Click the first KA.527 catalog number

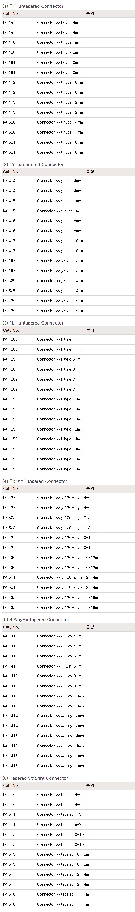click(9, 497)
